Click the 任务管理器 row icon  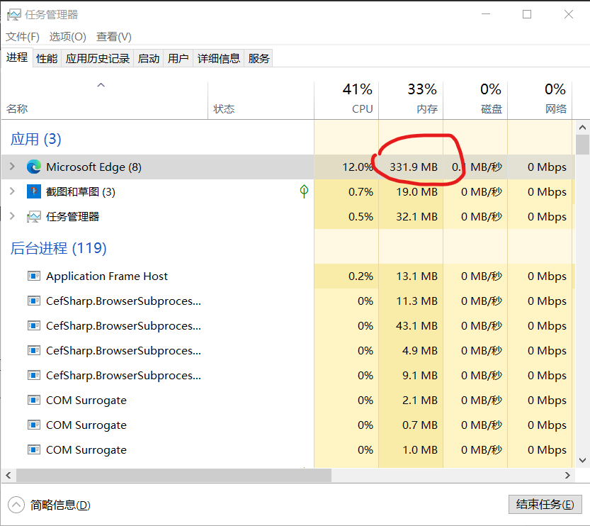[34, 216]
